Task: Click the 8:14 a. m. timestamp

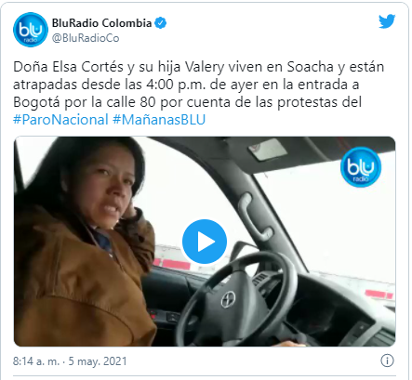Action: point(36,361)
